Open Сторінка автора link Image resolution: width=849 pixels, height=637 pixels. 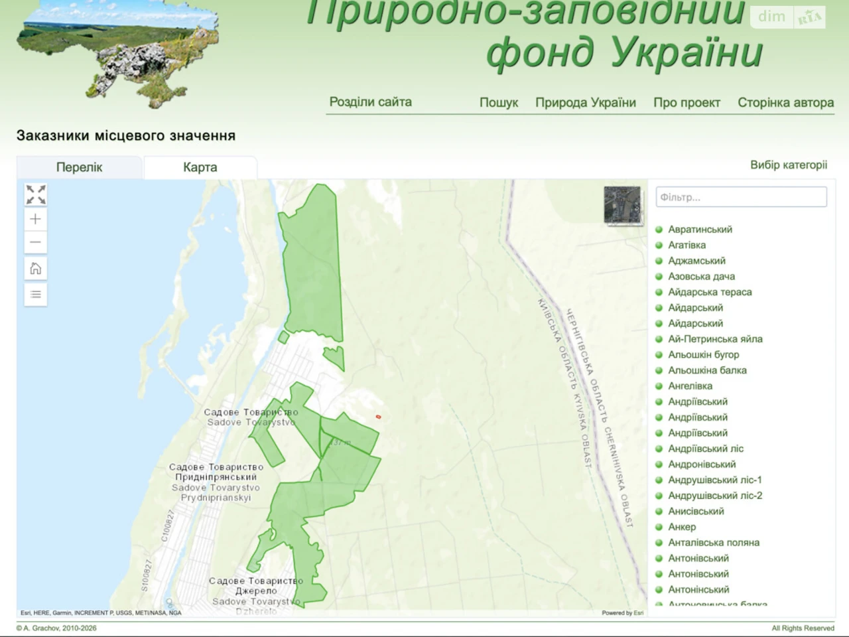coord(786,103)
